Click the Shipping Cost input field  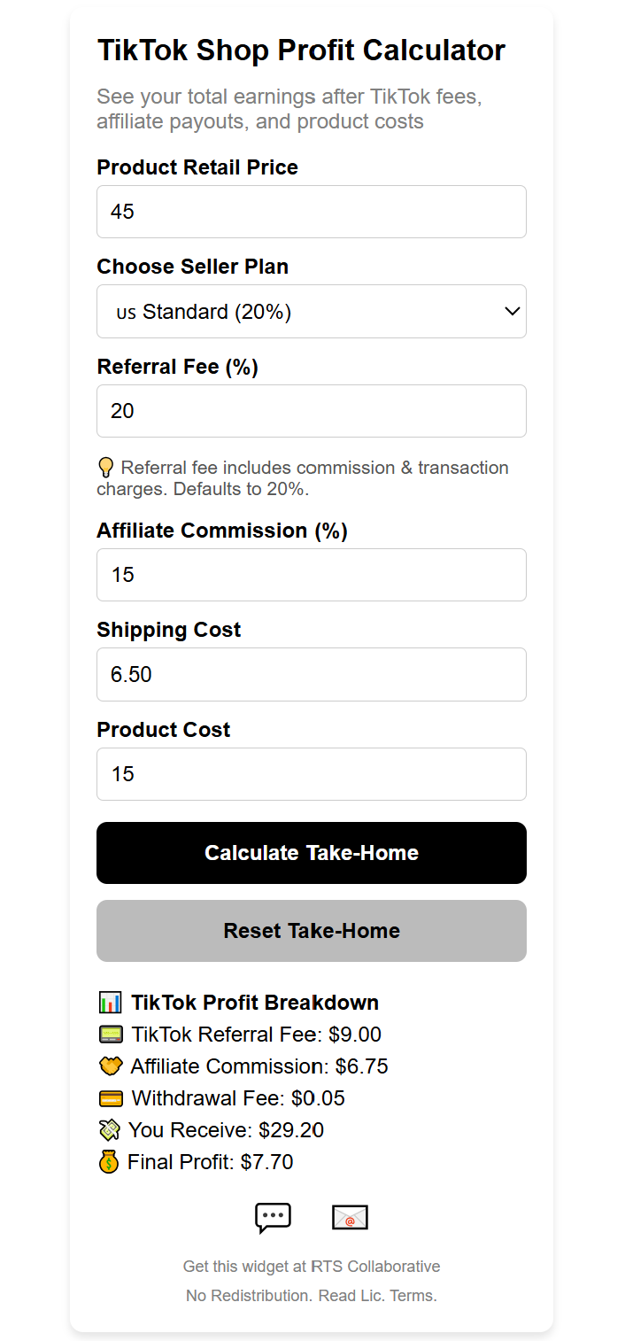pos(312,674)
